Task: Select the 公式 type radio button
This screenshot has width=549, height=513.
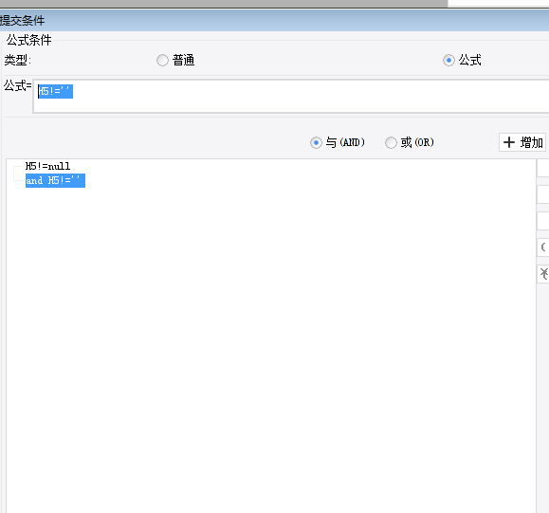Action: click(x=448, y=61)
